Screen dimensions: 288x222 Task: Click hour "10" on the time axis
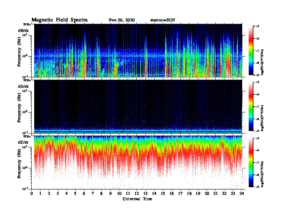[x=119, y=193]
